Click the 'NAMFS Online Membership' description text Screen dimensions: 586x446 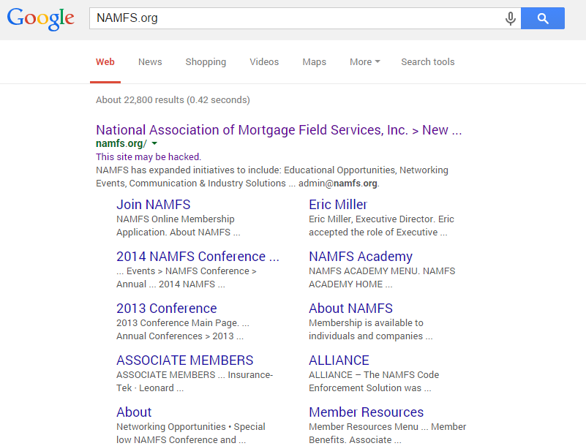point(179,226)
